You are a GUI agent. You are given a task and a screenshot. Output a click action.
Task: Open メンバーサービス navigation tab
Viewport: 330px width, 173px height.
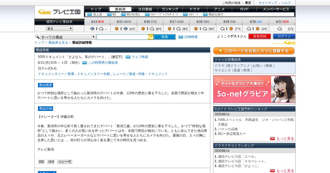[276, 9]
